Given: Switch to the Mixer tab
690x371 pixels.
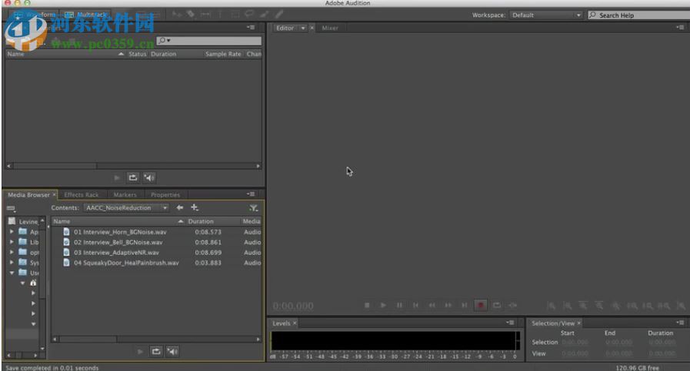Looking at the screenshot, I should (x=329, y=28).
